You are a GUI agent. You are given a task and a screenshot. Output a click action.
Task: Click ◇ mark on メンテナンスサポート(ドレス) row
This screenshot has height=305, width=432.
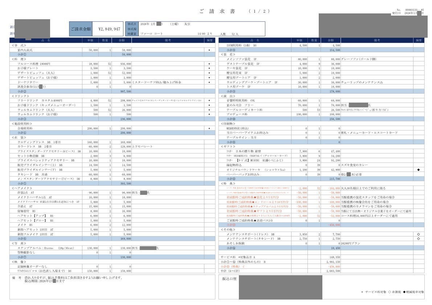418,234
